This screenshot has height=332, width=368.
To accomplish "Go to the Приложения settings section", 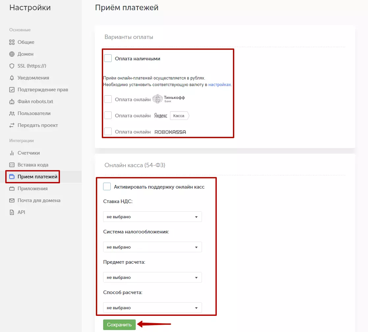I will point(33,189).
